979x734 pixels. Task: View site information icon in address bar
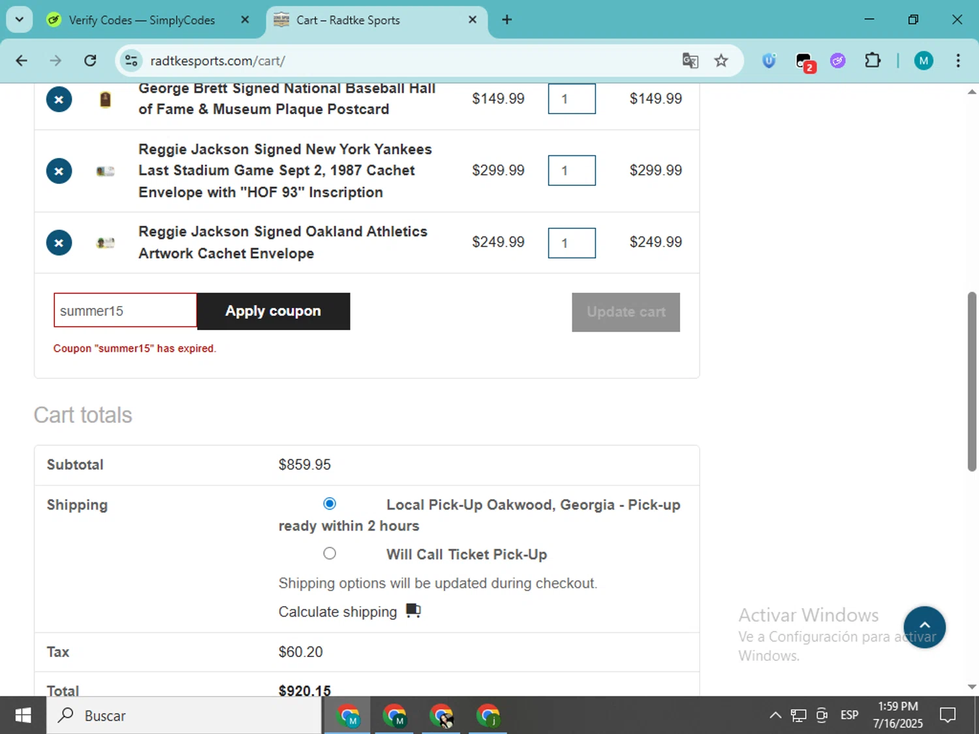(x=131, y=61)
